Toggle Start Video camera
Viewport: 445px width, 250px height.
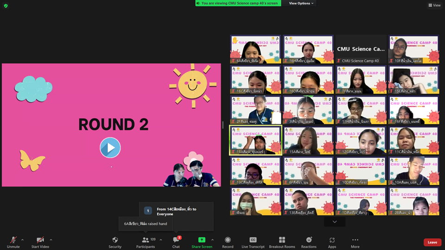(40, 242)
